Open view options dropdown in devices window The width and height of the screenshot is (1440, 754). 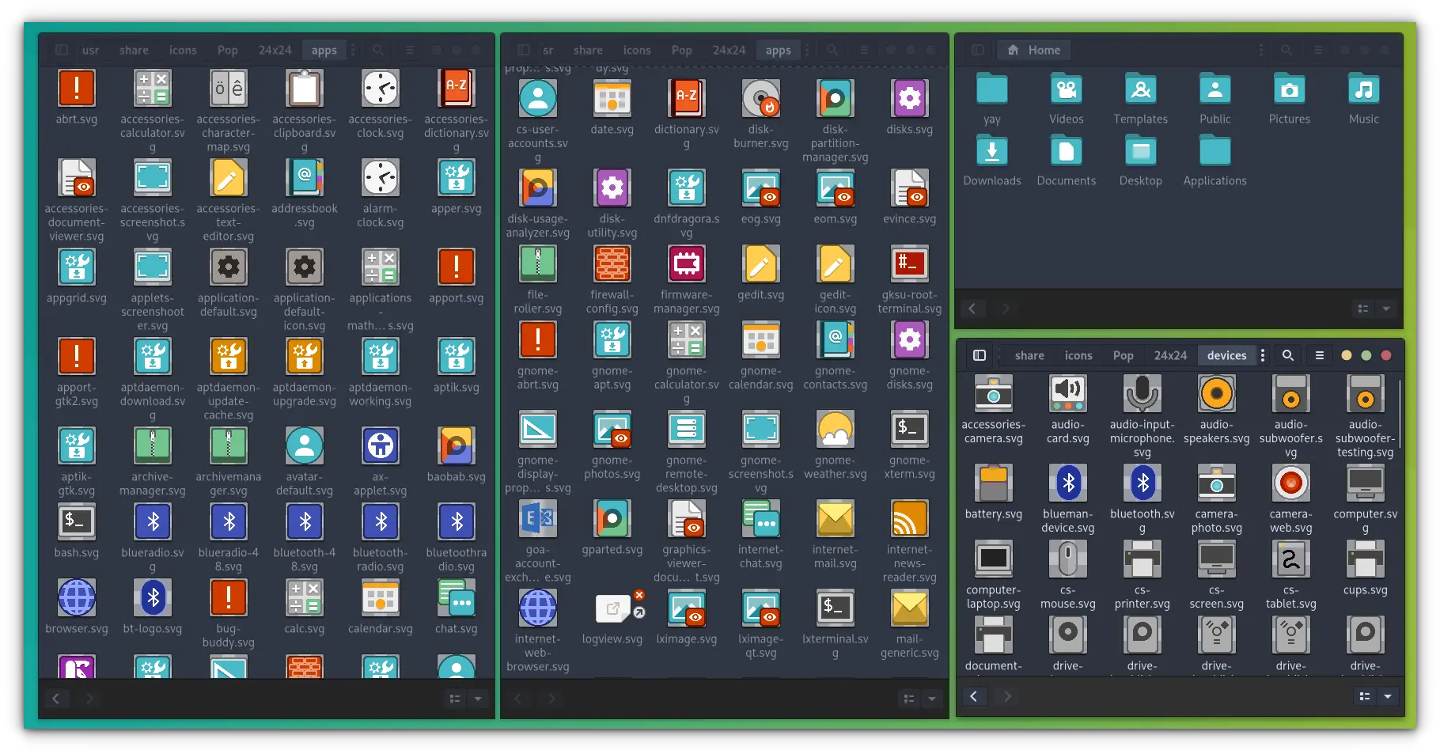(x=1388, y=696)
